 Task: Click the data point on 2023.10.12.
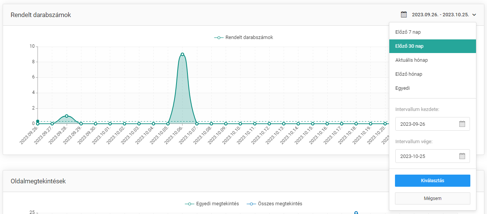click(x=269, y=123)
